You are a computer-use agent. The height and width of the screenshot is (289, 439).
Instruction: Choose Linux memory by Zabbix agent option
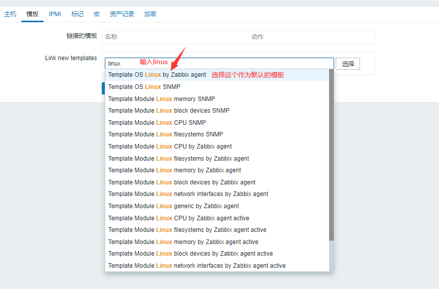[x=217, y=170]
